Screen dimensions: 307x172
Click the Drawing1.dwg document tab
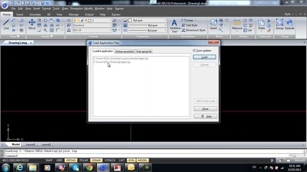(x=18, y=43)
